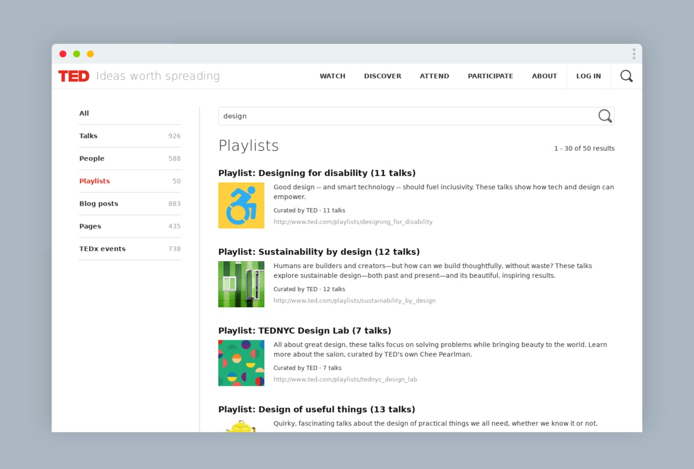Click the green building thumbnail
This screenshot has height=469, width=694.
pyautogui.click(x=241, y=284)
